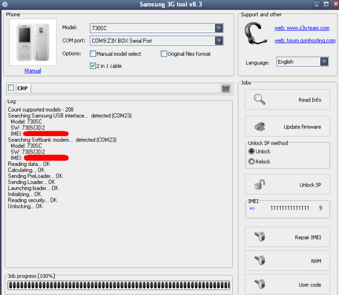The width and height of the screenshot is (339, 295).
Task: Click the magnifier icon on Read Info
Action: pos(259,99)
